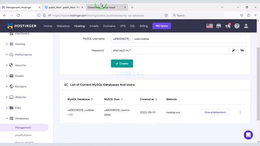The height and width of the screenshot is (146, 260).
Task: Open phpMyAdmin sidebar link
Action: (24, 135)
